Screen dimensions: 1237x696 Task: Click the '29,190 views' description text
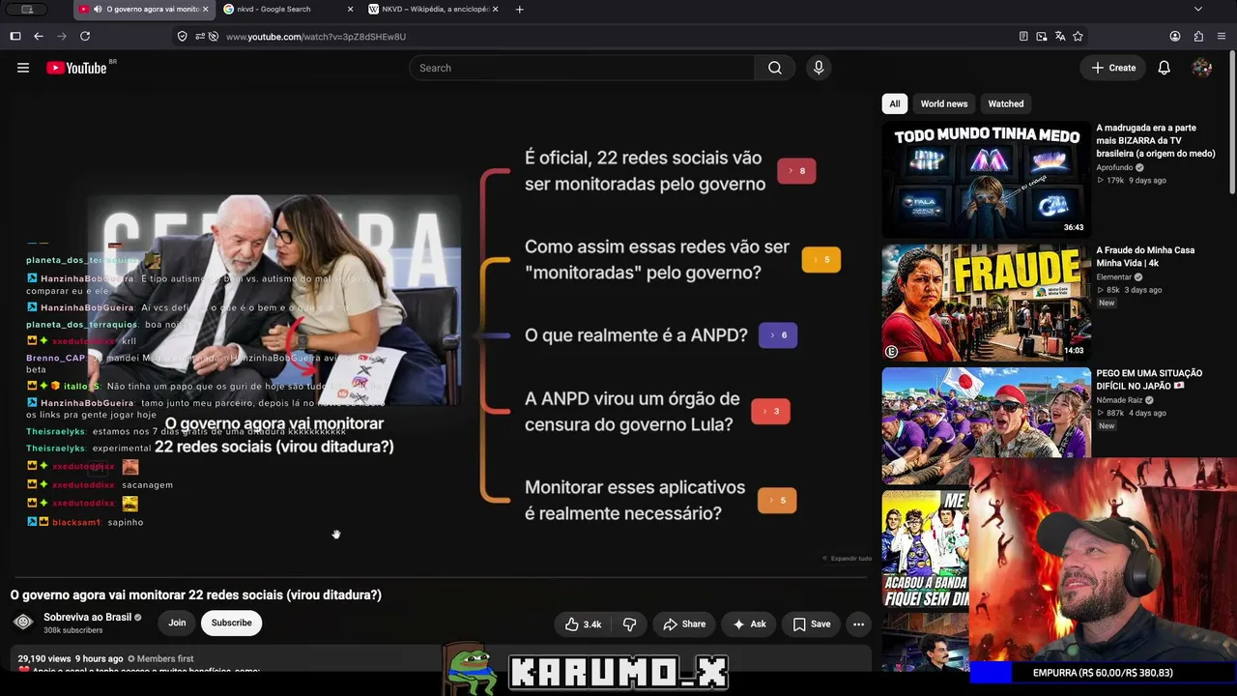pyautogui.click(x=44, y=658)
